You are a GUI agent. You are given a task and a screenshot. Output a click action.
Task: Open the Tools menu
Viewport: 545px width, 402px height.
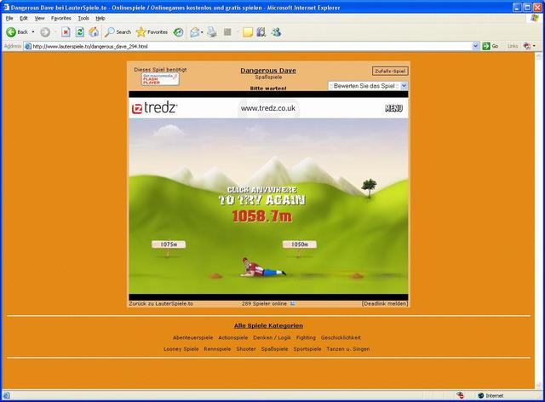coord(83,17)
